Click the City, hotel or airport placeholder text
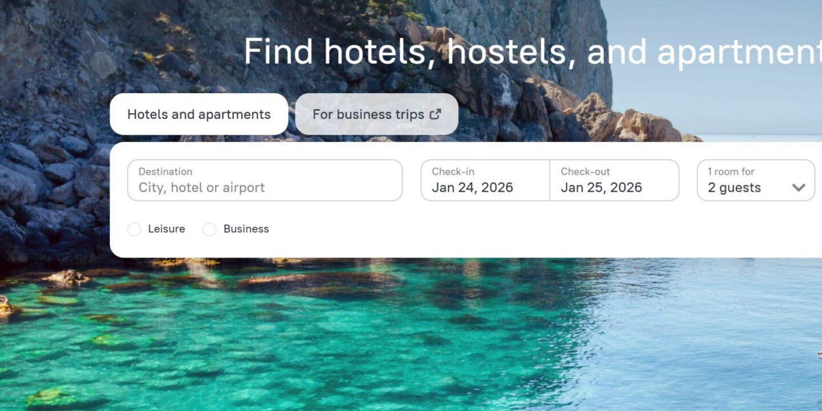Image resolution: width=822 pixels, height=411 pixels. (202, 188)
